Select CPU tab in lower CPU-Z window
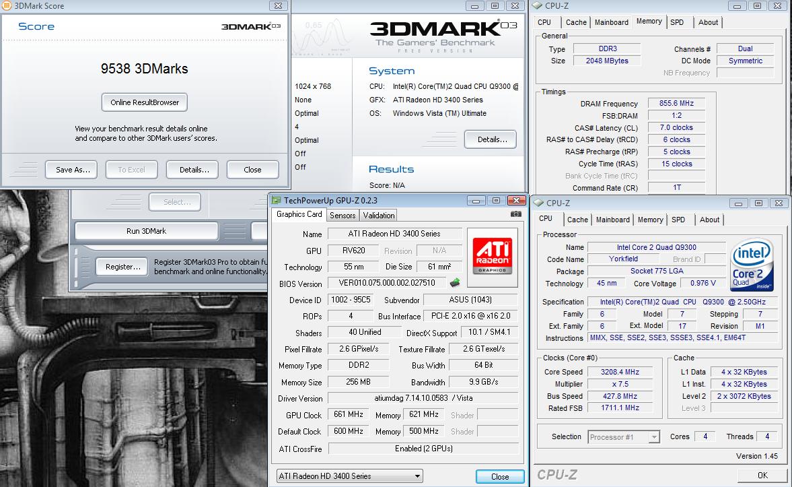 tap(546, 218)
